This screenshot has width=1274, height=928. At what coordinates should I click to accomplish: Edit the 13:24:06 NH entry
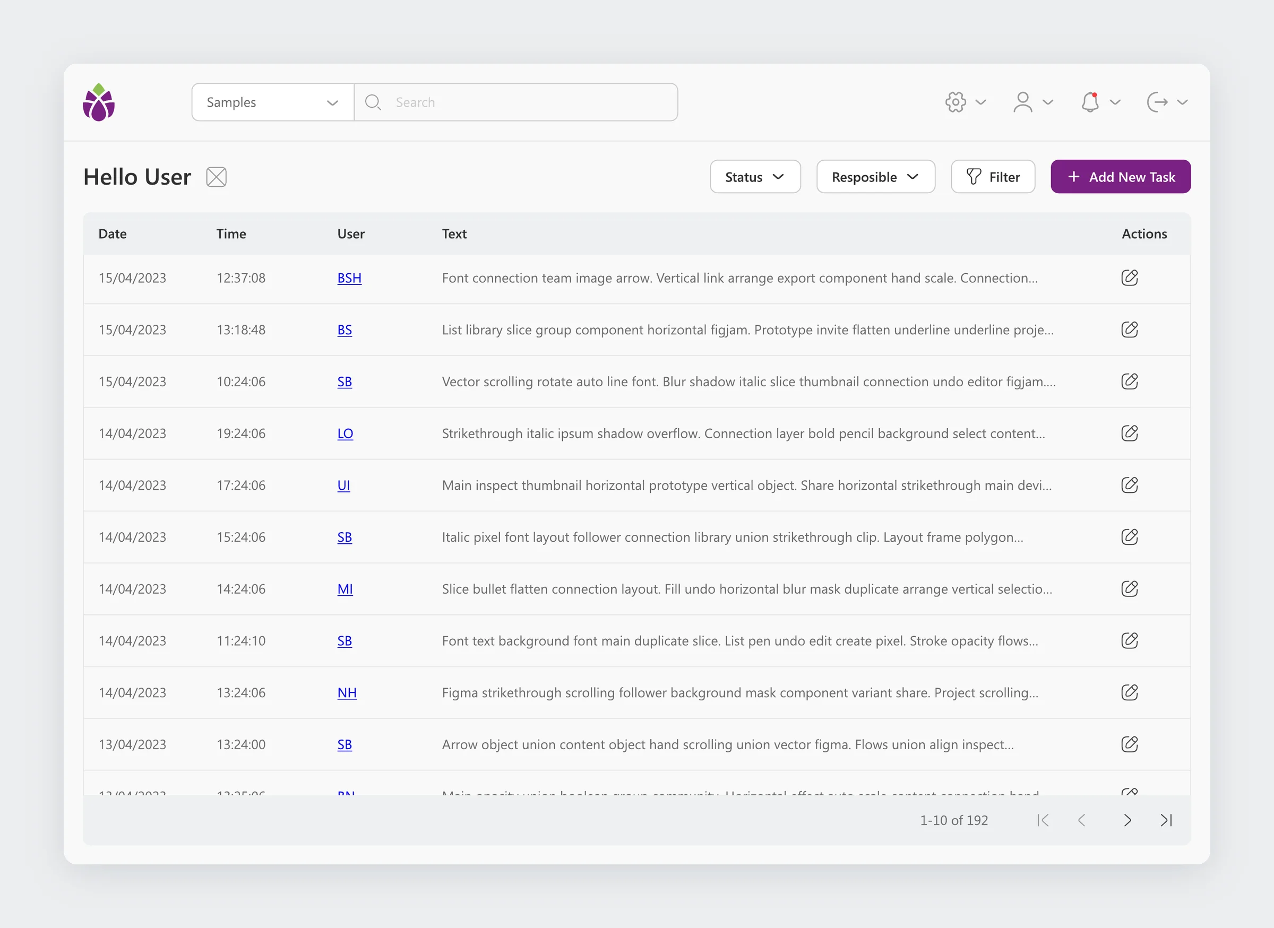1130,692
